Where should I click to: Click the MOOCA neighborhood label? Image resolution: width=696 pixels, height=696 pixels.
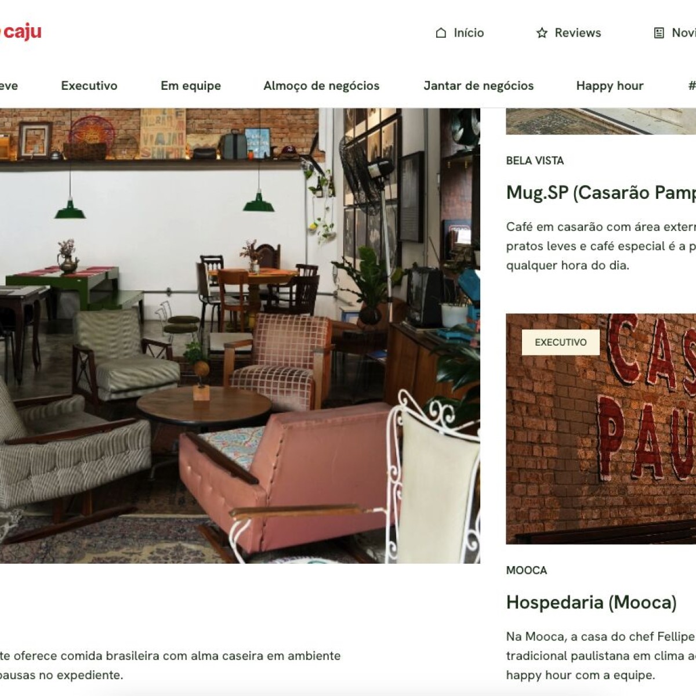[527, 570]
